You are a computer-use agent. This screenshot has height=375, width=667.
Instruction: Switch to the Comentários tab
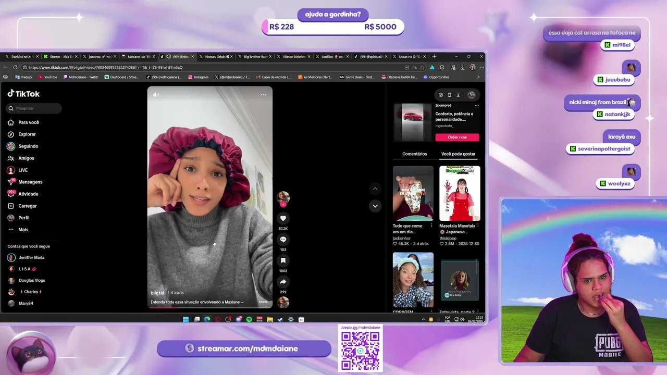(x=415, y=154)
